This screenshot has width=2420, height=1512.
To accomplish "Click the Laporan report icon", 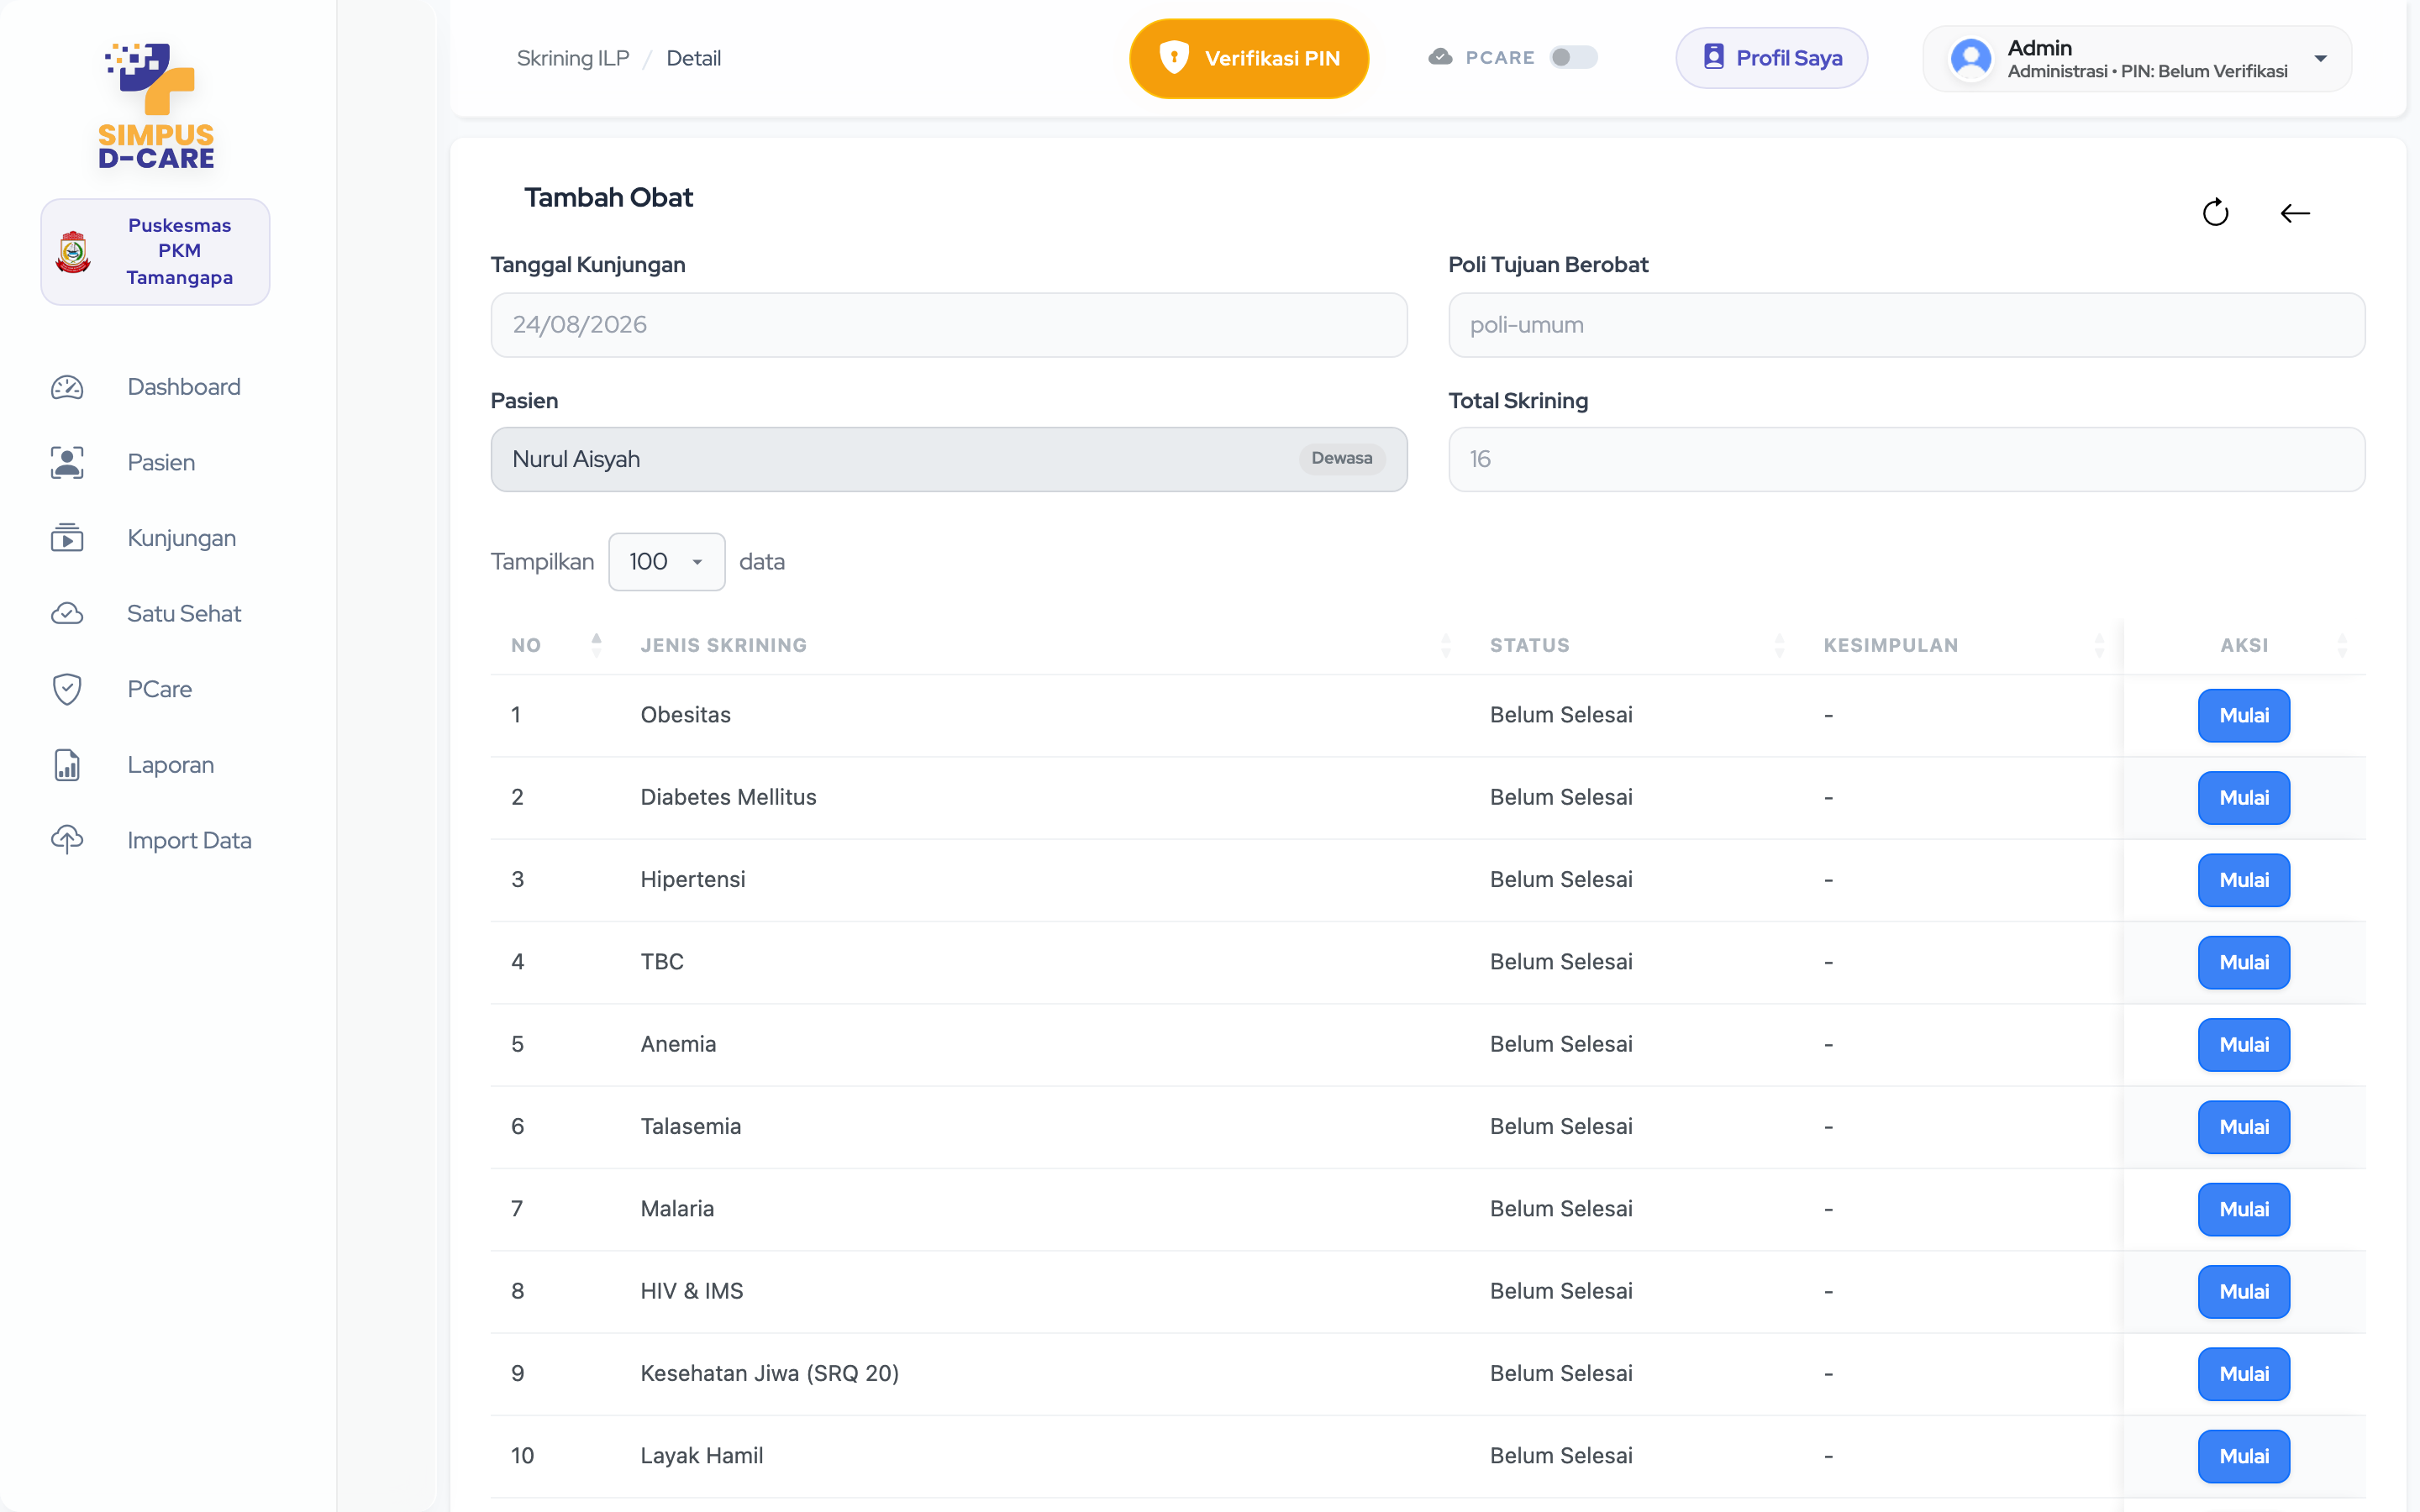I will click(67, 765).
